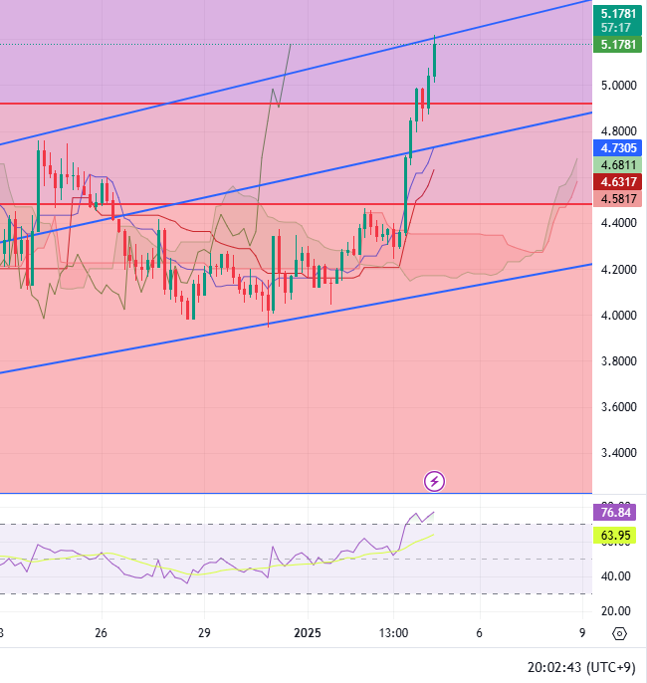This screenshot has width=647, height=683.
Task: Click the 3.8000 price axis value
Action: (619, 361)
